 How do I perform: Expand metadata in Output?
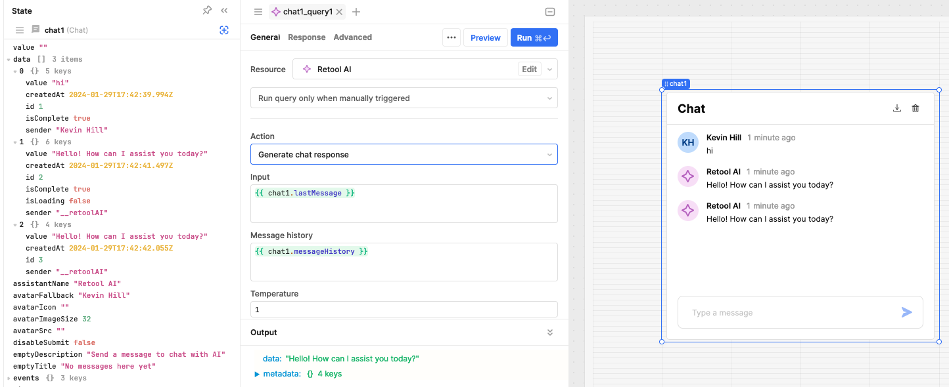(258, 374)
